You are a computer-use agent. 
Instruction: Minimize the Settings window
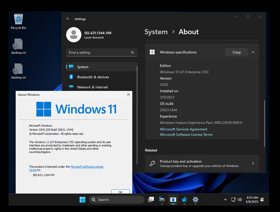click(x=236, y=16)
